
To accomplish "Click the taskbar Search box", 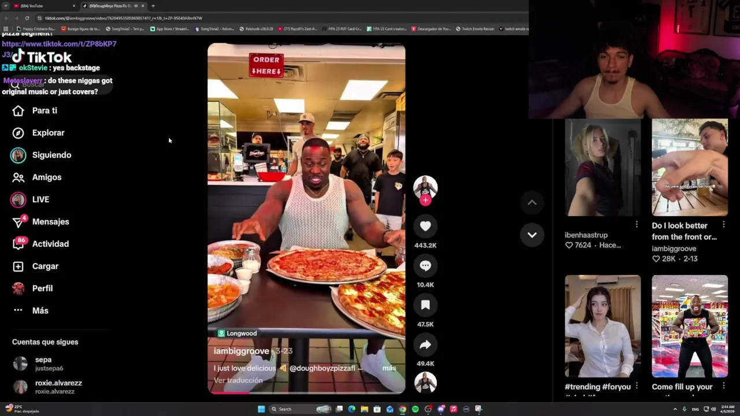I will [300, 409].
